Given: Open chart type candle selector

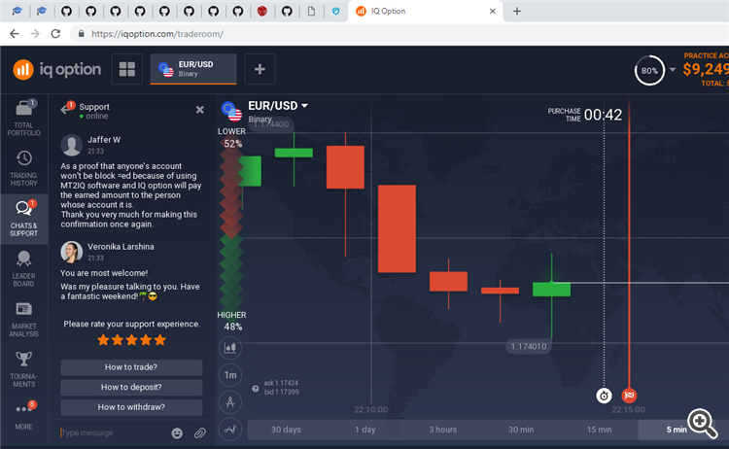Looking at the screenshot, I should click(230, 348).
